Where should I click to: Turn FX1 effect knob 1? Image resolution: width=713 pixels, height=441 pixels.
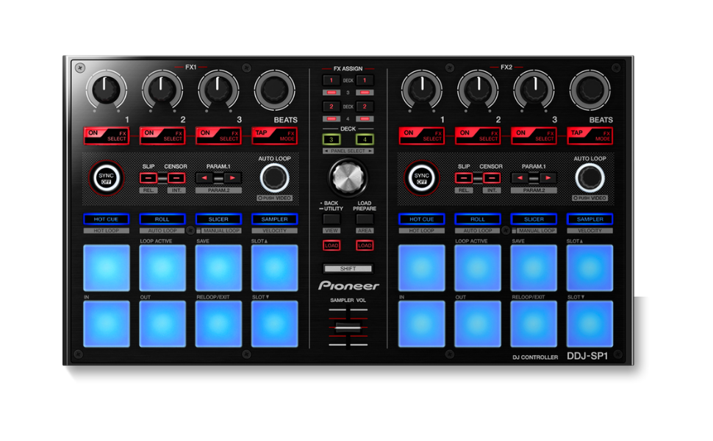tap(106, 90)
